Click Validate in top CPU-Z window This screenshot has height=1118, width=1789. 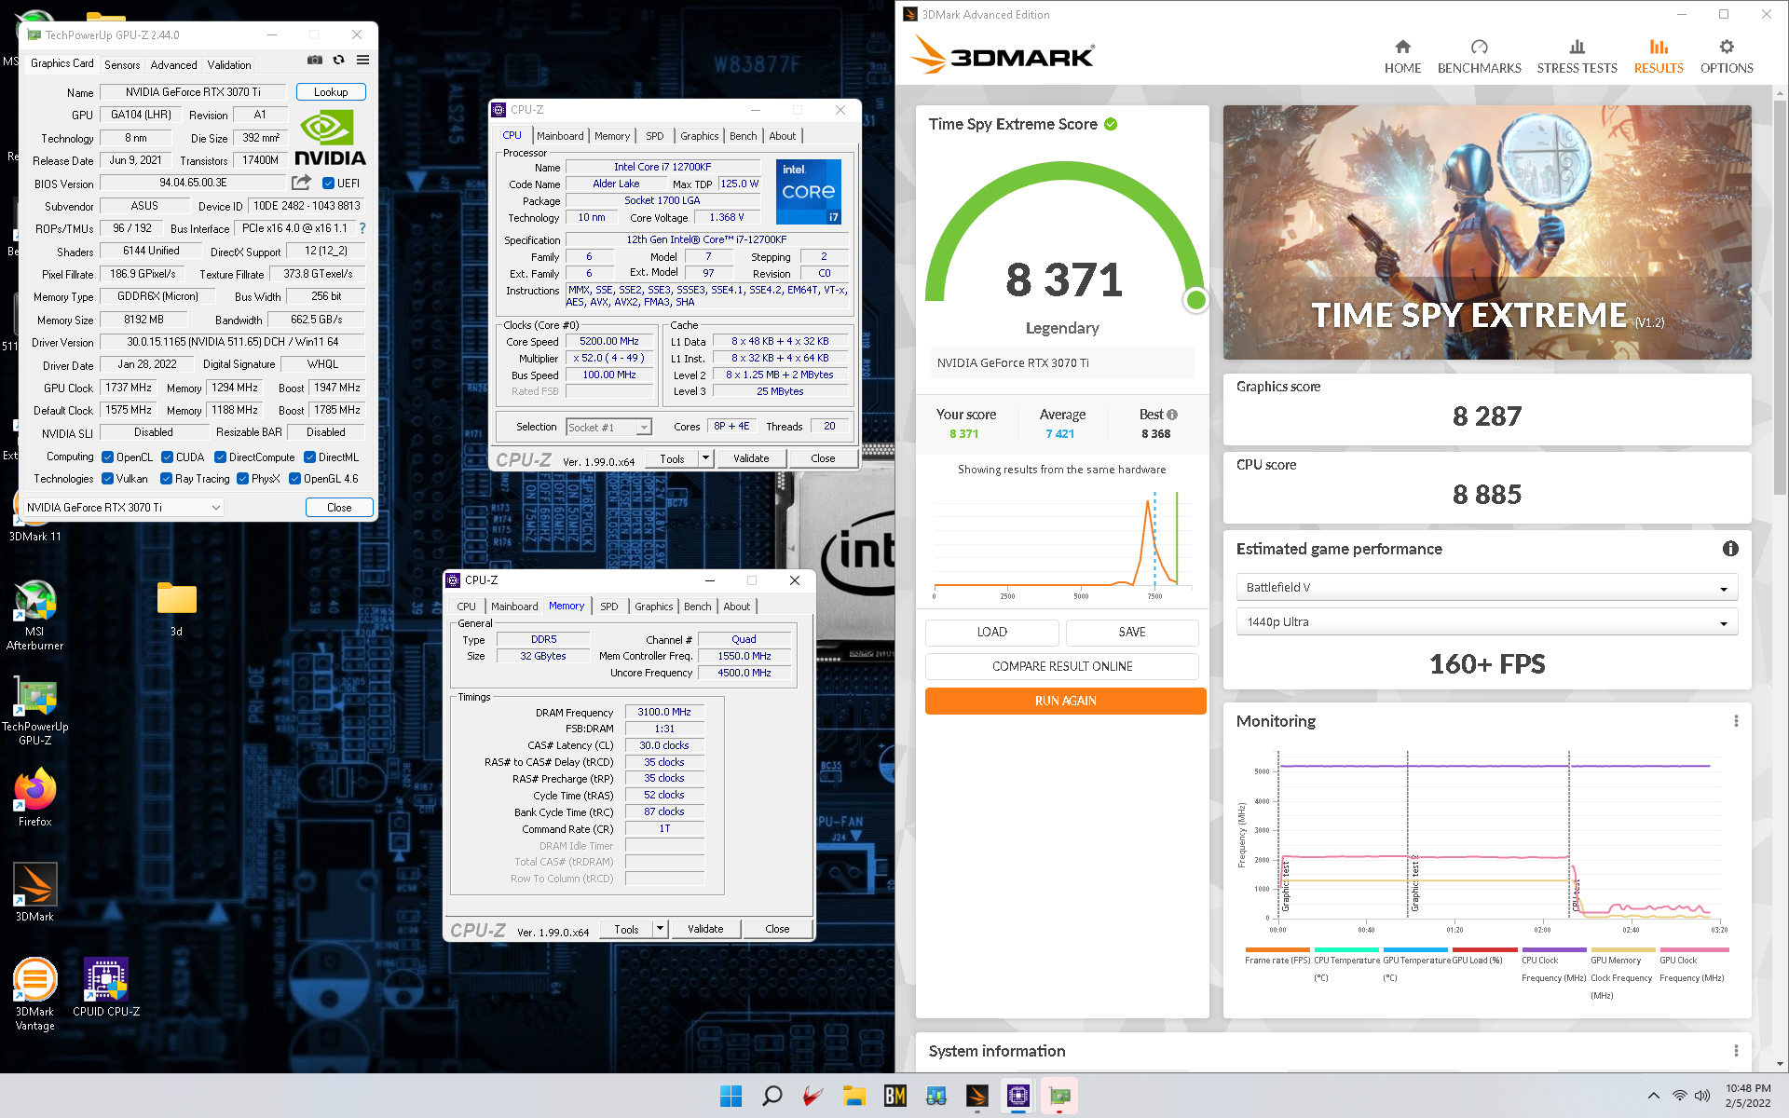pos(751,458)
